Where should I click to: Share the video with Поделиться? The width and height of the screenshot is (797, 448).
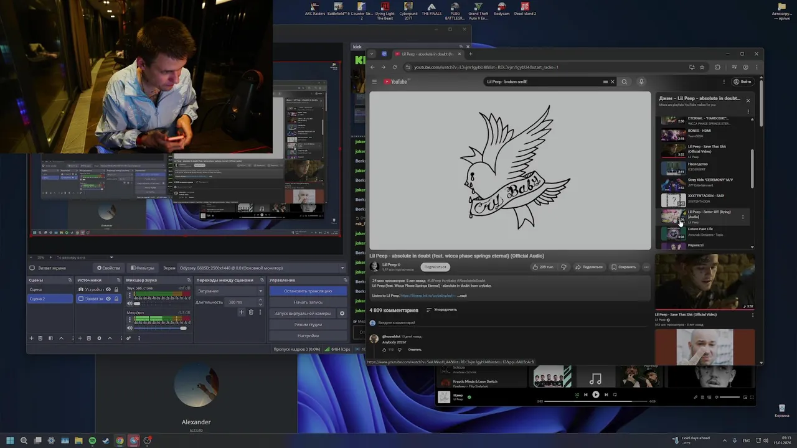coord(588,267)
